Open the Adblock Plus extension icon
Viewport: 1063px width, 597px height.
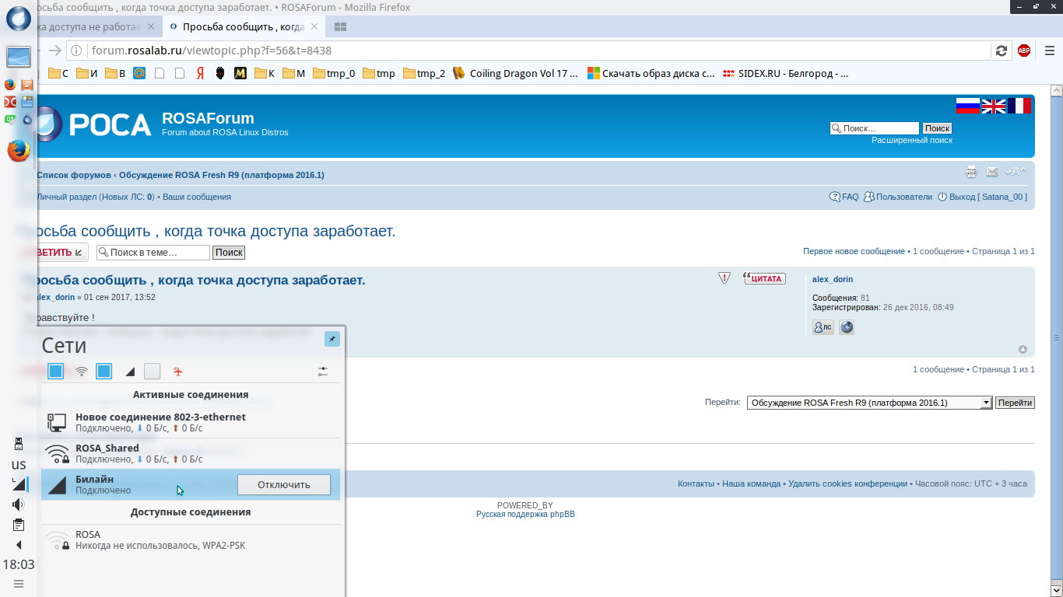1024,51
